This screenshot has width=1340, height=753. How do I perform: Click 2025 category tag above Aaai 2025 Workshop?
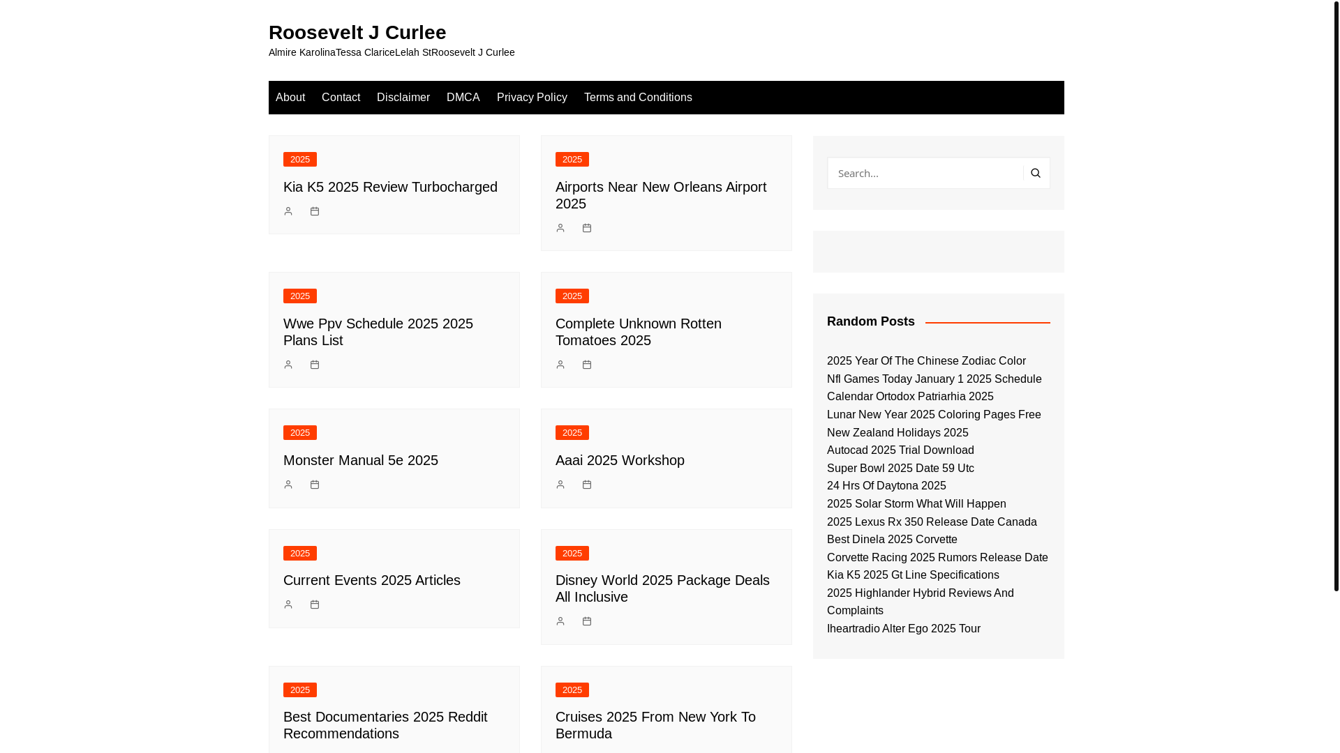coord(572,433)
